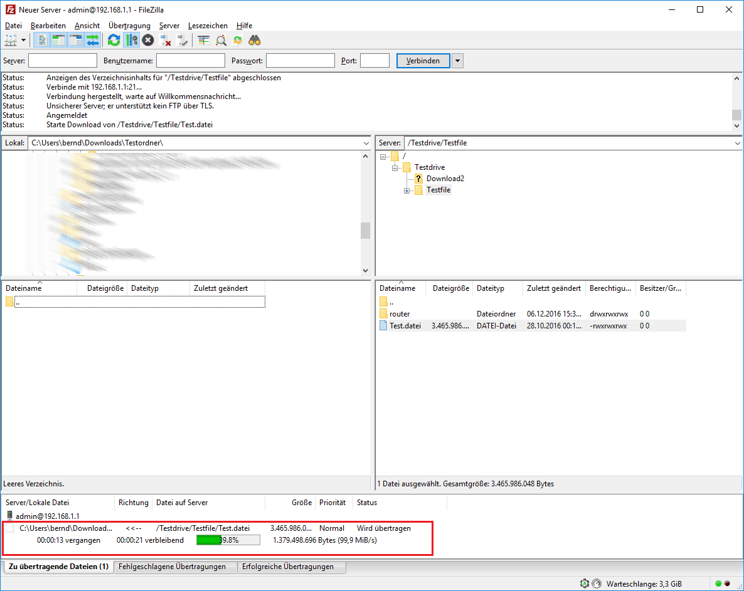Toggle remote directory tree display

tap(76, 40)
